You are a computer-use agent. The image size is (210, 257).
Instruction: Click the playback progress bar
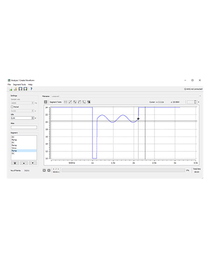[123, 171]
